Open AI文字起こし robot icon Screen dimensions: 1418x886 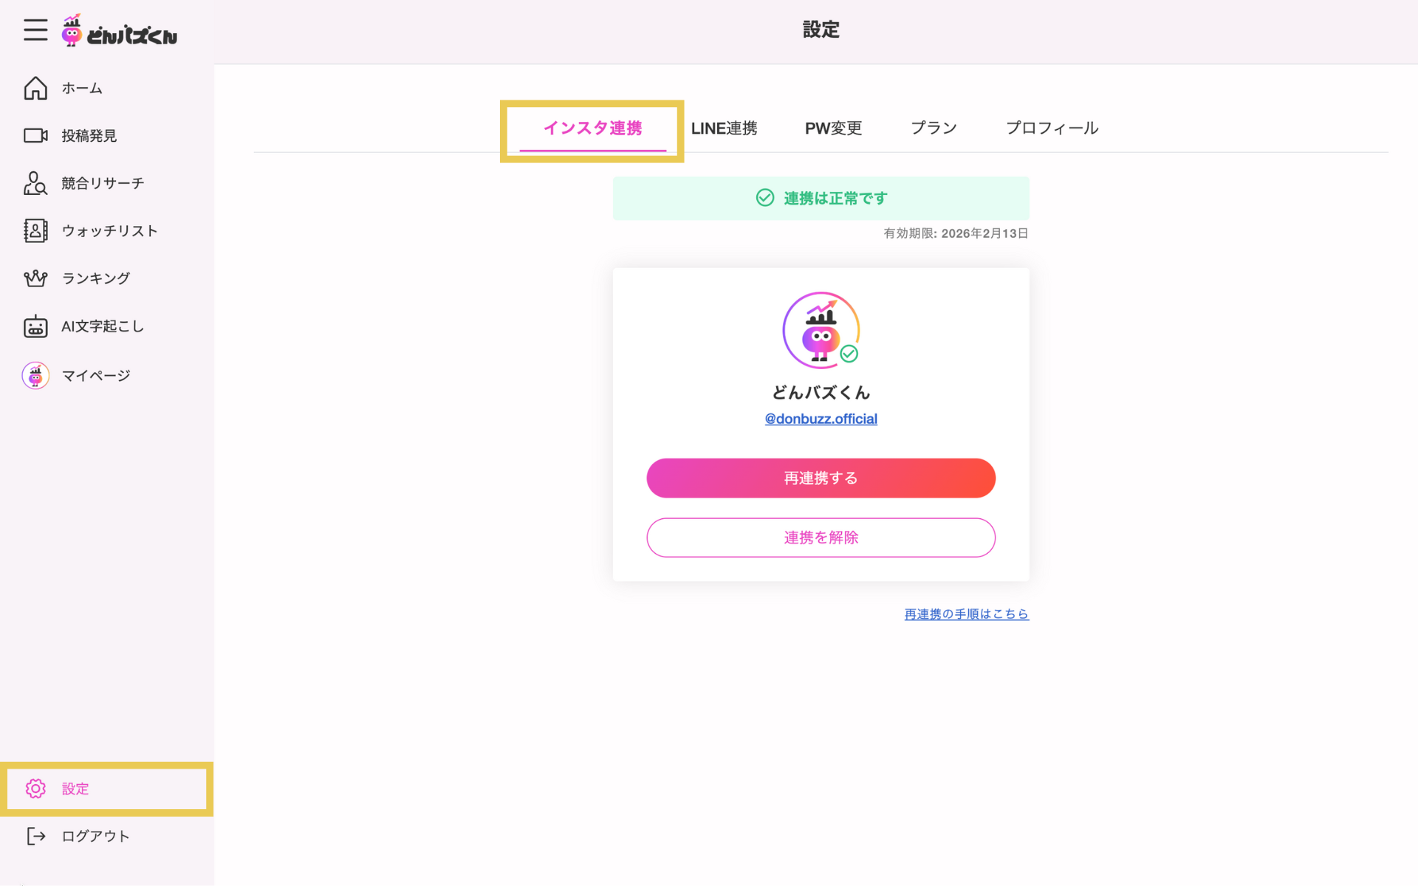coord(35,326)
